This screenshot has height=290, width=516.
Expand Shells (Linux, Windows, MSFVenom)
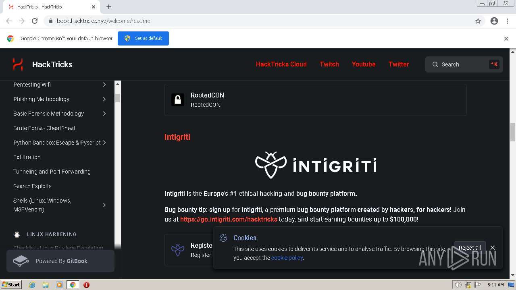click(104, 205)
